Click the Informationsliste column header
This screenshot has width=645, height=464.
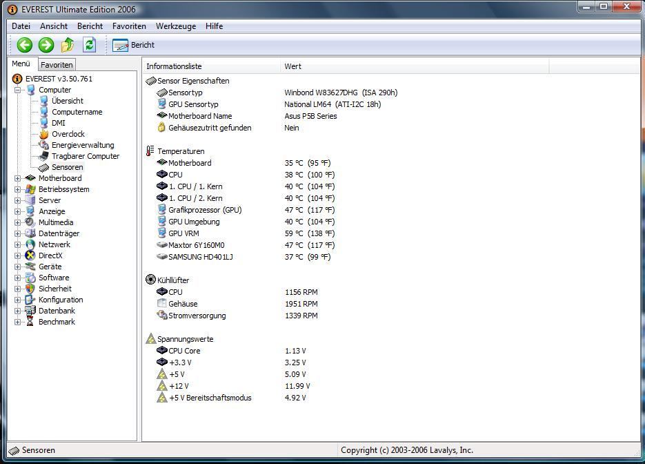[210, 66]
